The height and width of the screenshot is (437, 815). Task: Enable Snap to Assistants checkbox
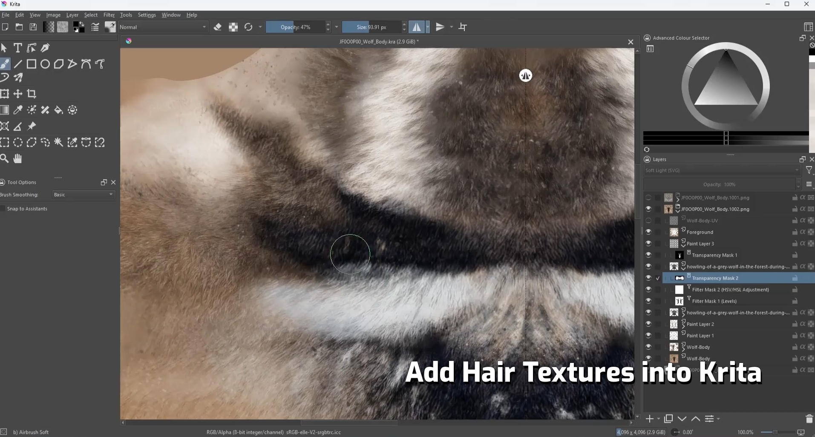[x=3, y=209]
